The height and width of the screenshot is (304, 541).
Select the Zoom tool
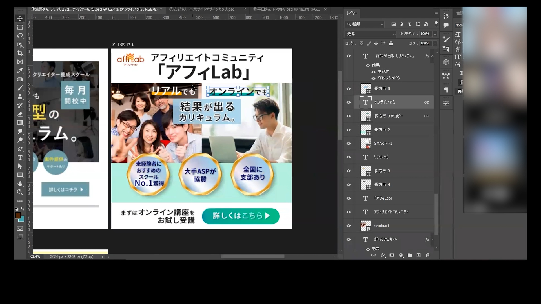[20, 192]
